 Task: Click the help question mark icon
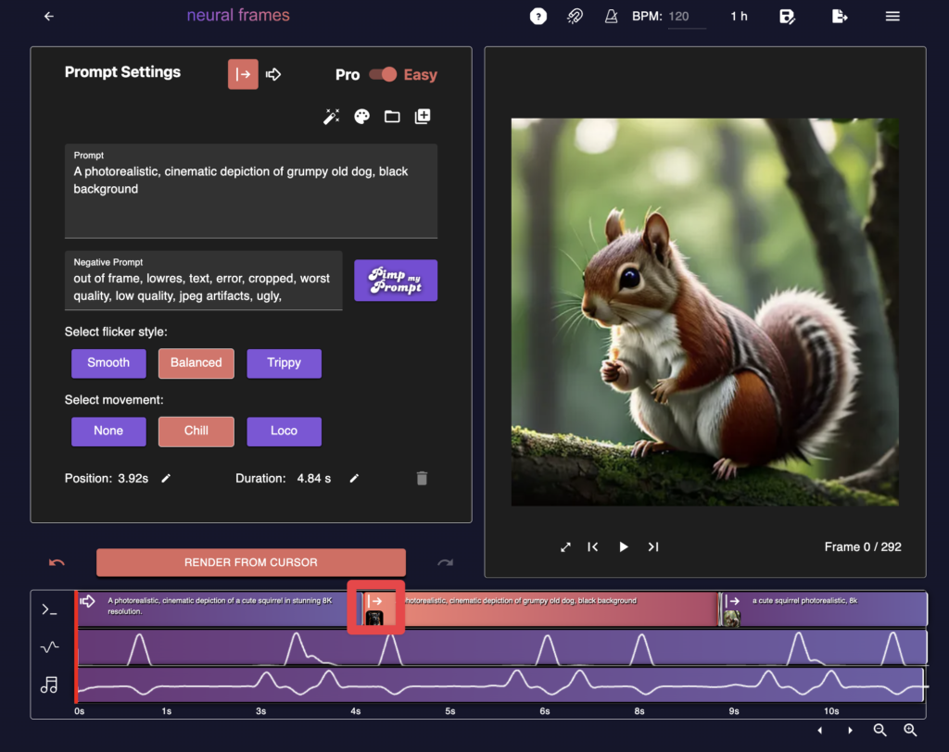click(x=538, y=16)
